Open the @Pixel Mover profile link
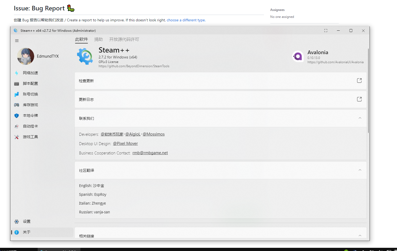Image resolution: width=397 pixels, height=251 pixels. point(125,143)
